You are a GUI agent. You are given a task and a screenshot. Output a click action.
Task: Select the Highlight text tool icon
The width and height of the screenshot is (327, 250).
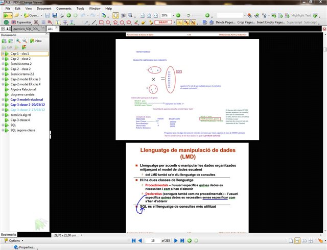point(58,22)
